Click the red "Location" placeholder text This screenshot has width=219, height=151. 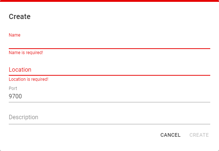pyautogui.click(x=20, y=69)
